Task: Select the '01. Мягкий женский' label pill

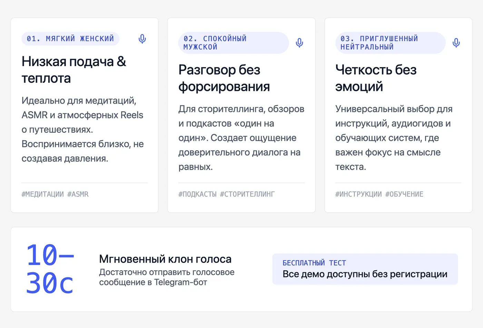Action: click(70, 39)
